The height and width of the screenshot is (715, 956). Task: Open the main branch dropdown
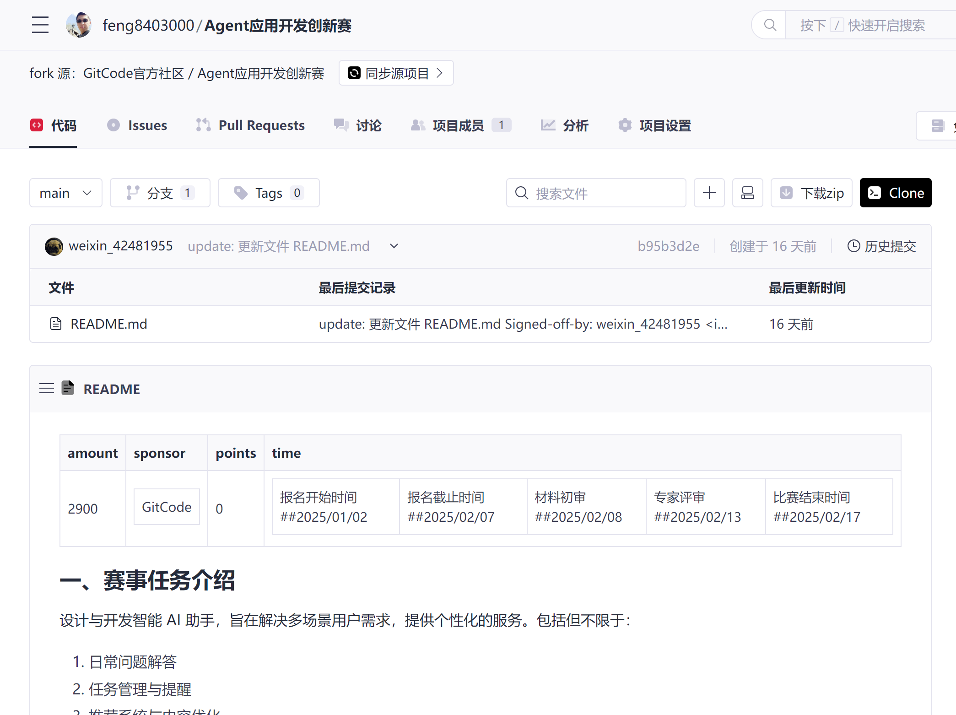65,193
